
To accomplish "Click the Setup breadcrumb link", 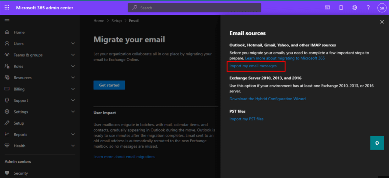I will tap(117, 21).
